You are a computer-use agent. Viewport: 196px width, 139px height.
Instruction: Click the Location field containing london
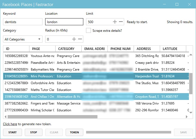point(64,22)
